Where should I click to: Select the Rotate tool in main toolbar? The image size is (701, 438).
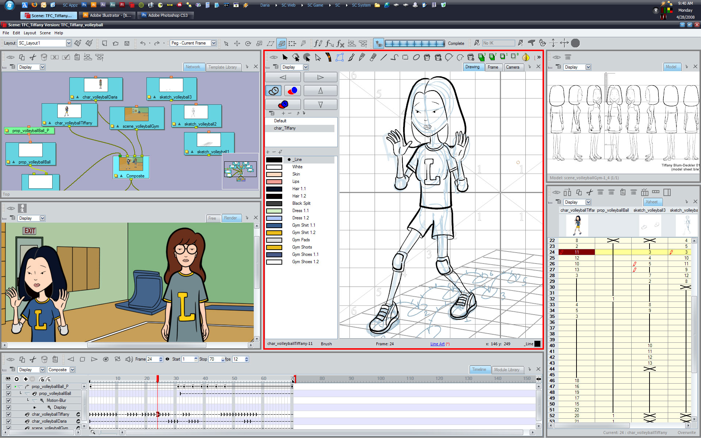pyautogui.click(x=248, y=43)
